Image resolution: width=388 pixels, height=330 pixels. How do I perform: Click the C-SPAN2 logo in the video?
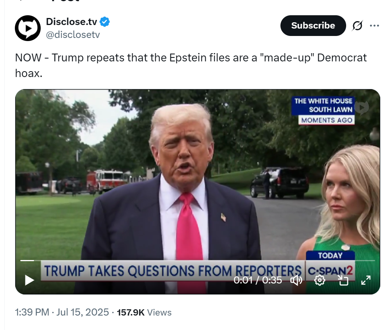click(331, 271)
